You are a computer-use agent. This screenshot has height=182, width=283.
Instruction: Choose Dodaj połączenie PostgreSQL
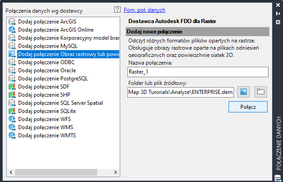53,79
